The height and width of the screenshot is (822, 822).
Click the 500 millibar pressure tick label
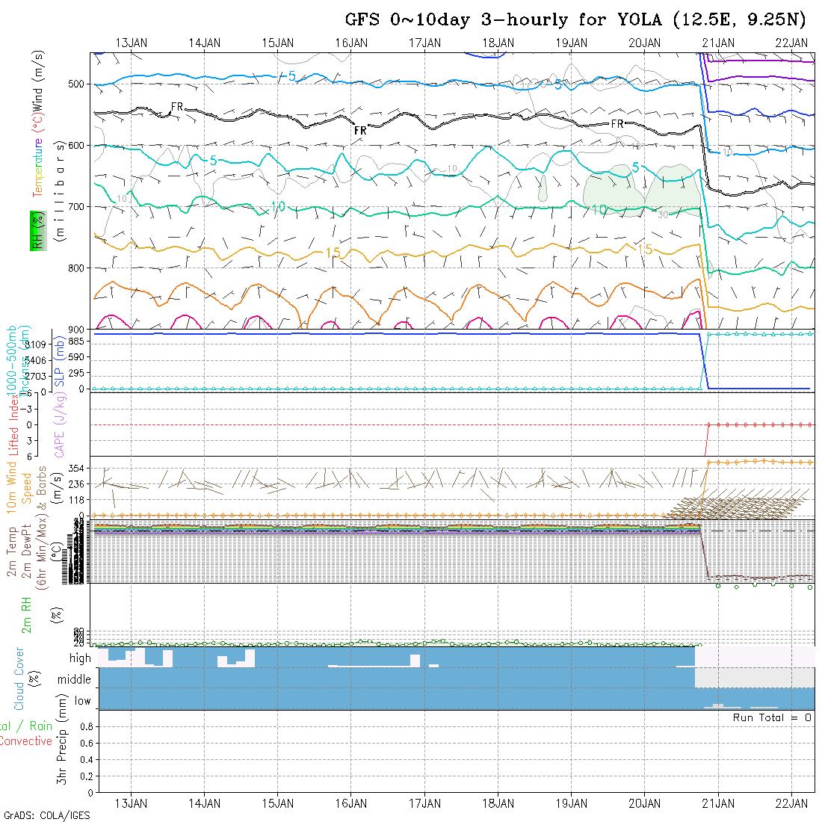[77, 84]
